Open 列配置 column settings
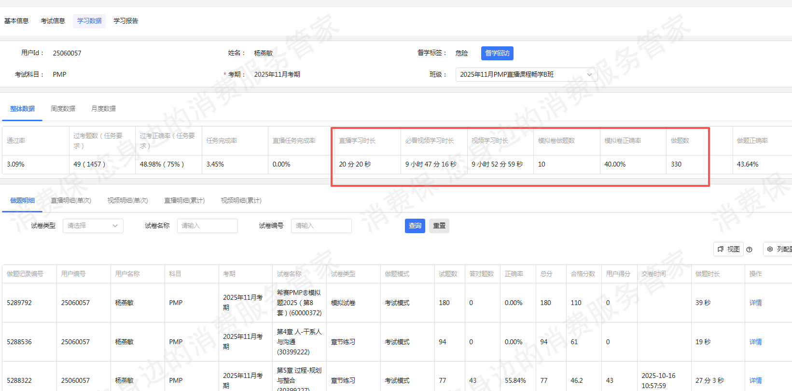Screen dimensions: 792x391 779,249
